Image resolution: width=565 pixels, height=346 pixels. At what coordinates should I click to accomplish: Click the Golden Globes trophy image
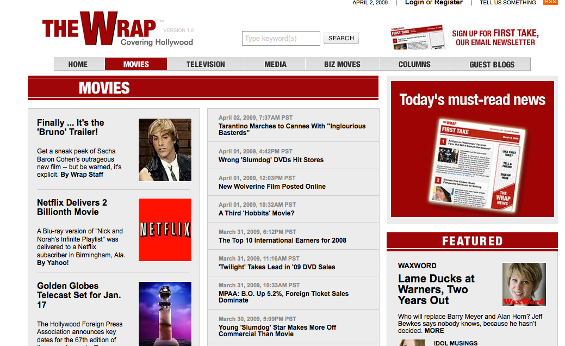(165, 313)
